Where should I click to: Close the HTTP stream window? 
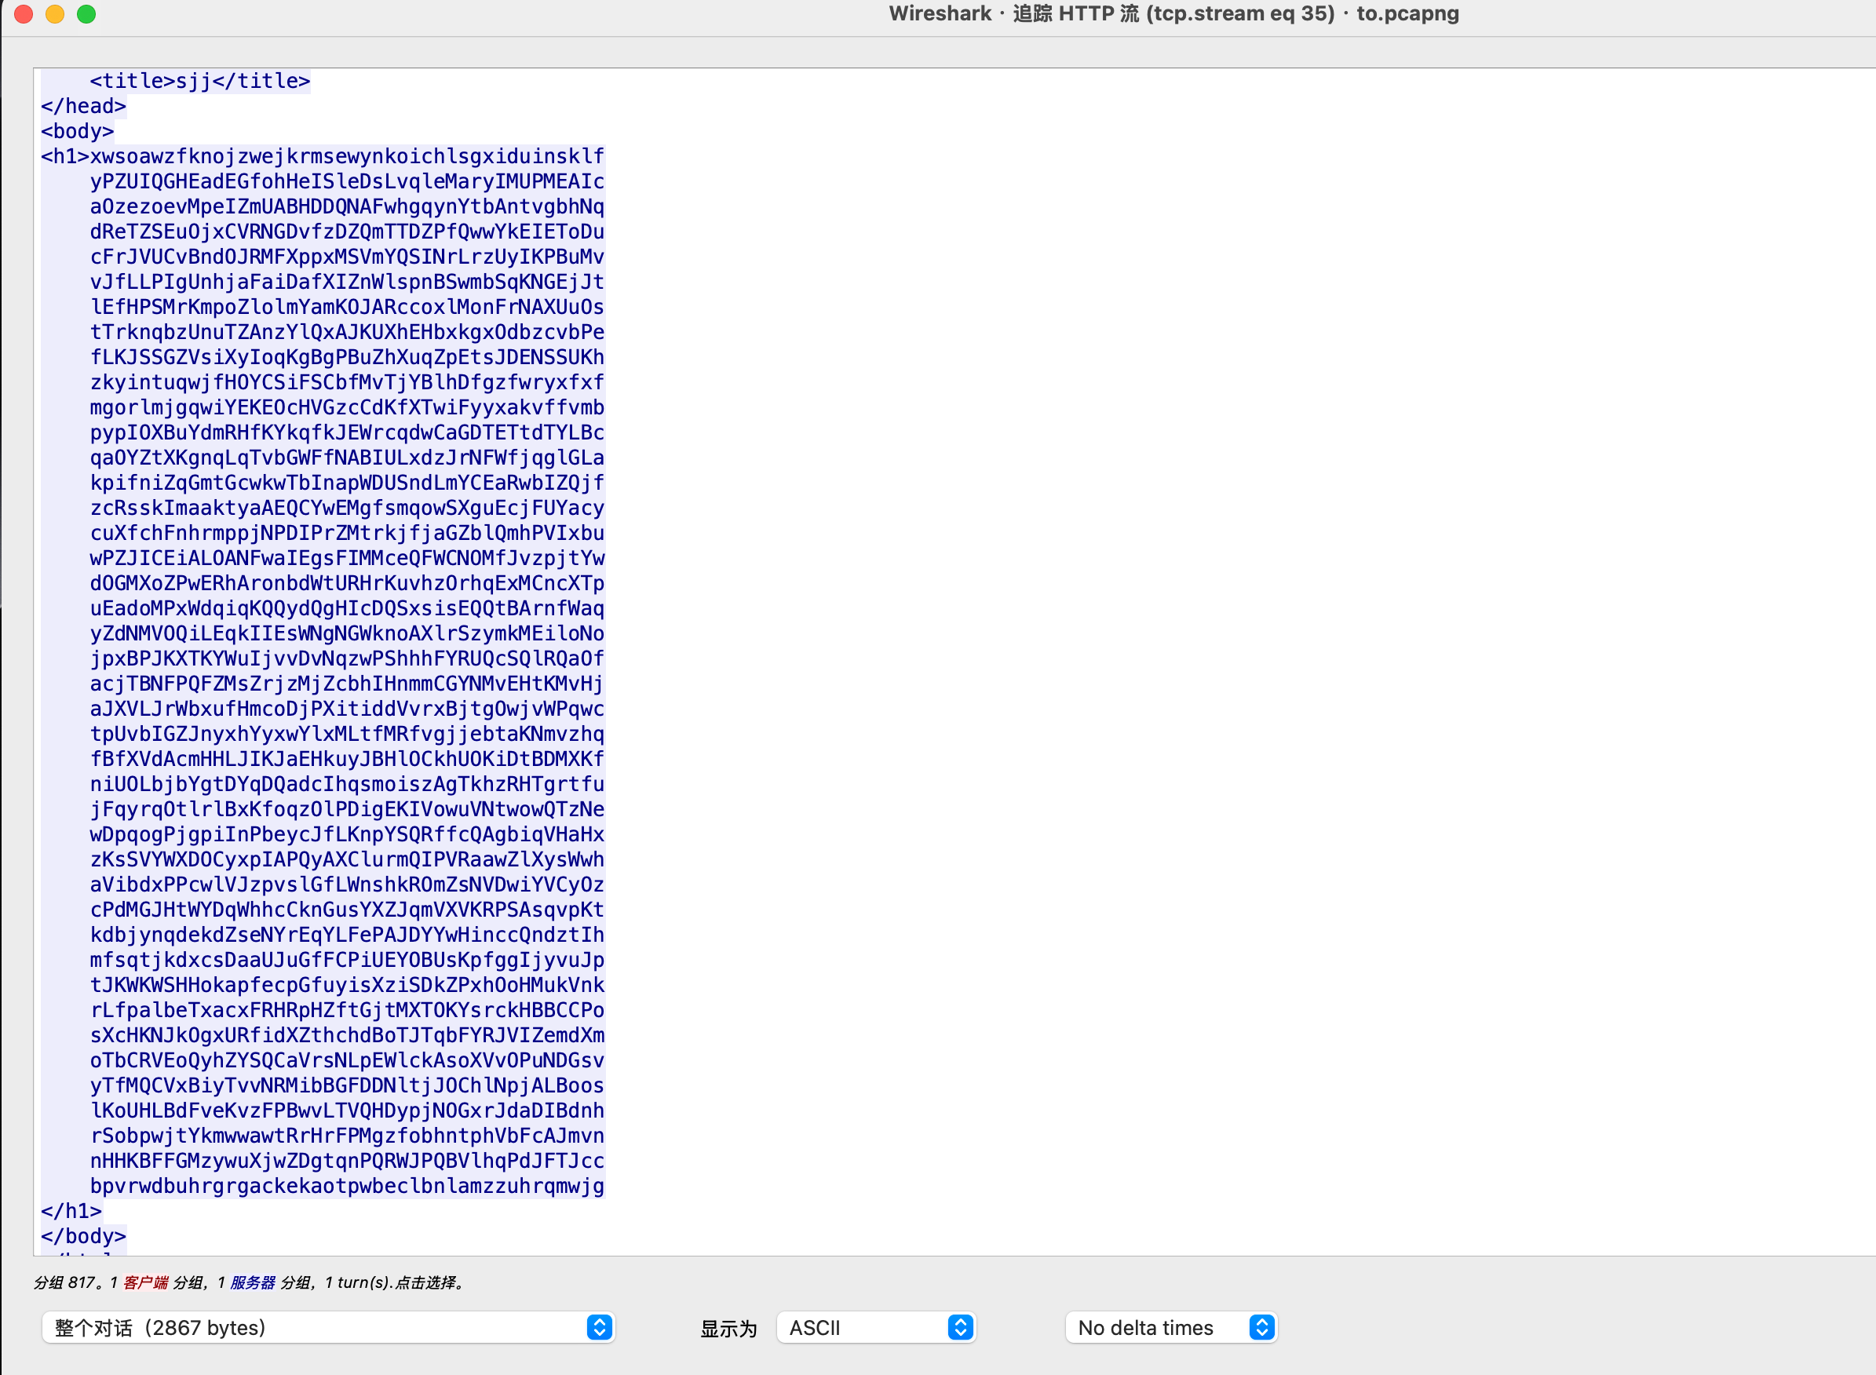24,14
